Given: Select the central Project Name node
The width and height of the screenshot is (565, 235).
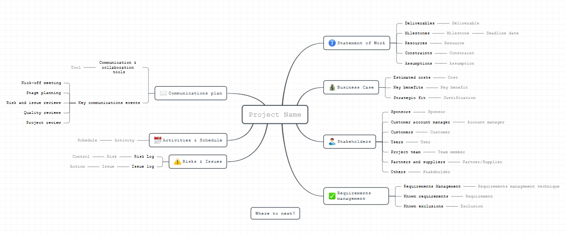Looking at the screenshot, I should click(x=275, y=114).
